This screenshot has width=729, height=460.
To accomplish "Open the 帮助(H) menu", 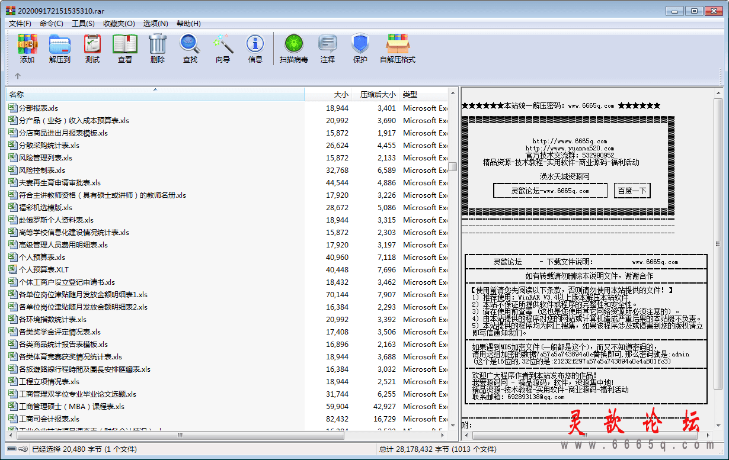I will tap(188, 24).
